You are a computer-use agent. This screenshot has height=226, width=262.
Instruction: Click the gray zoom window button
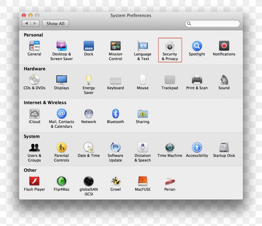tap(37, 16)
